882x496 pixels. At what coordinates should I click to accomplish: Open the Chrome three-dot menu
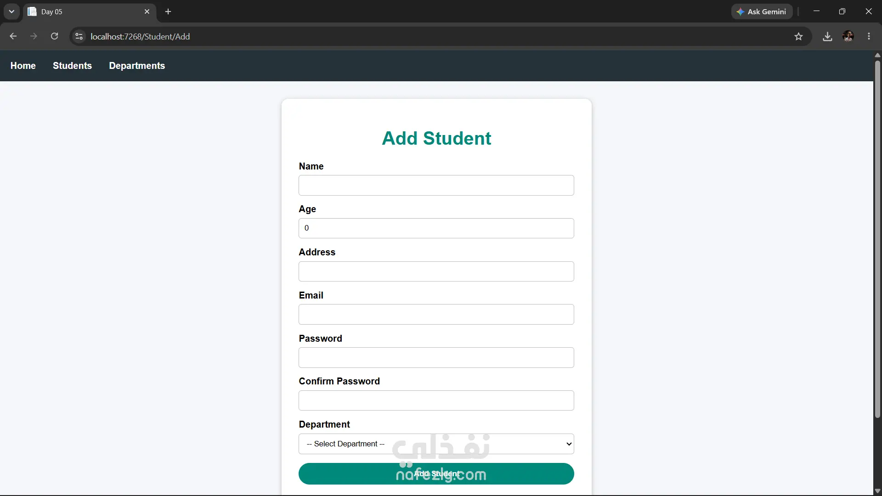tap(869, 36)
